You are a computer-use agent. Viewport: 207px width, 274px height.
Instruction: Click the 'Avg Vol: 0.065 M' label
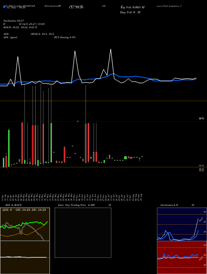click(132, 7)
